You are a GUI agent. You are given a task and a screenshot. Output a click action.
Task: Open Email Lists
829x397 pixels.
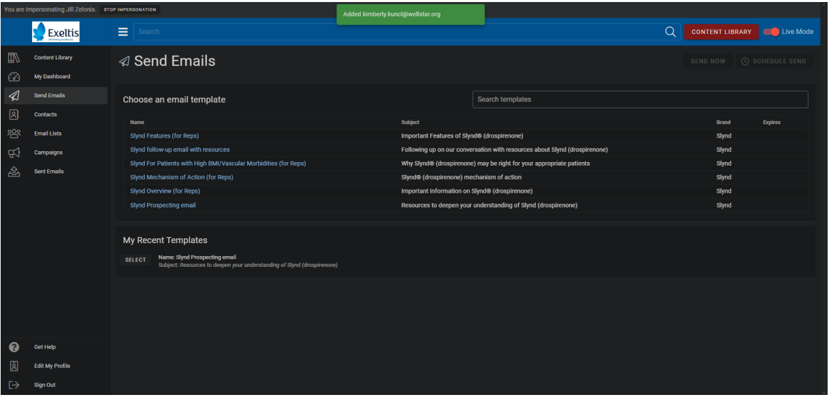pyautogui.click(x=48, y=133)
